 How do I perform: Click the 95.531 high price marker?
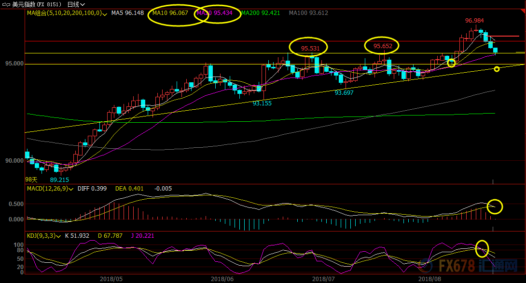(310, 48)
